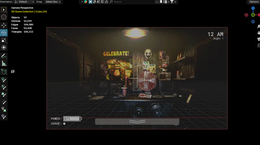Click the last brush tool with purple bulb
The width and height of the screenshot is (260, 145).
4,117
